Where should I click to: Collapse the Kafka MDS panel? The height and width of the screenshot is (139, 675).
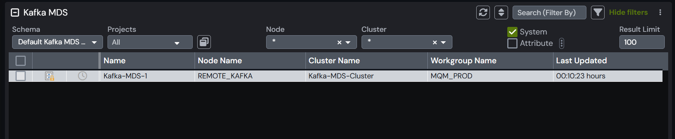coord(15,12)
